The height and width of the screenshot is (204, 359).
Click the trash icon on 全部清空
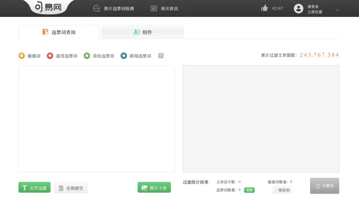pyautogui.click(x=61, y=187)
